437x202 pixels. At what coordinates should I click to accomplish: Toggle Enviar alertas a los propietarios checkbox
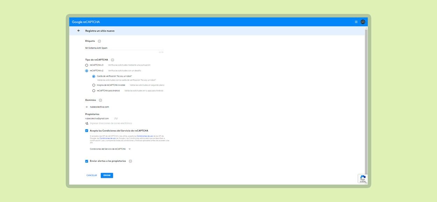(87, 161)
